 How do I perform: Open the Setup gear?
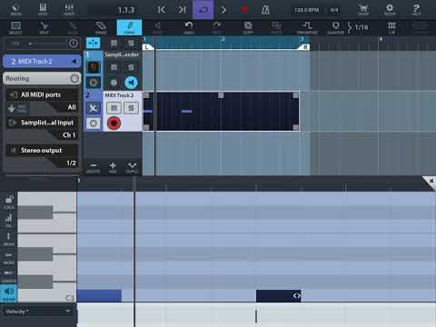point(390,10)
